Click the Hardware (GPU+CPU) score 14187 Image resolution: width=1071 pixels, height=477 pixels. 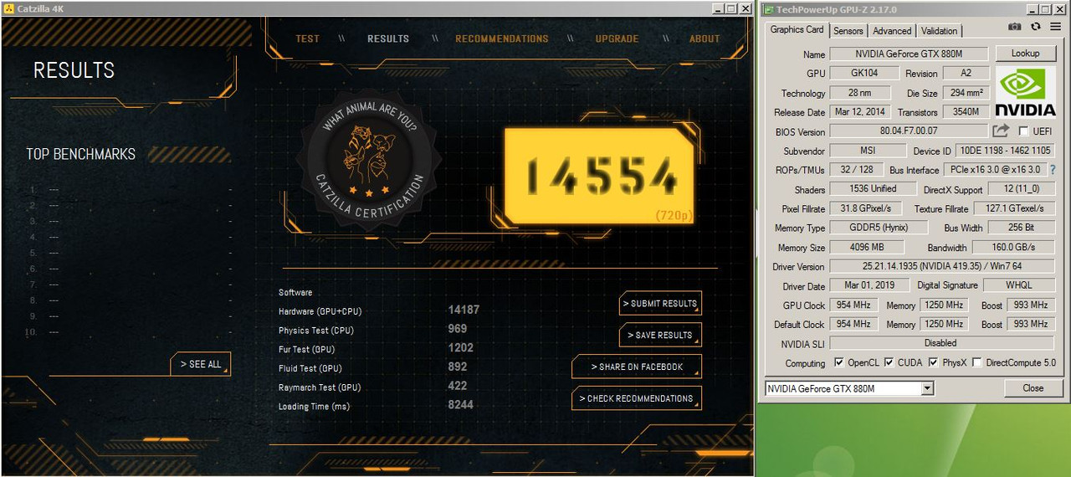click(464, 310)
